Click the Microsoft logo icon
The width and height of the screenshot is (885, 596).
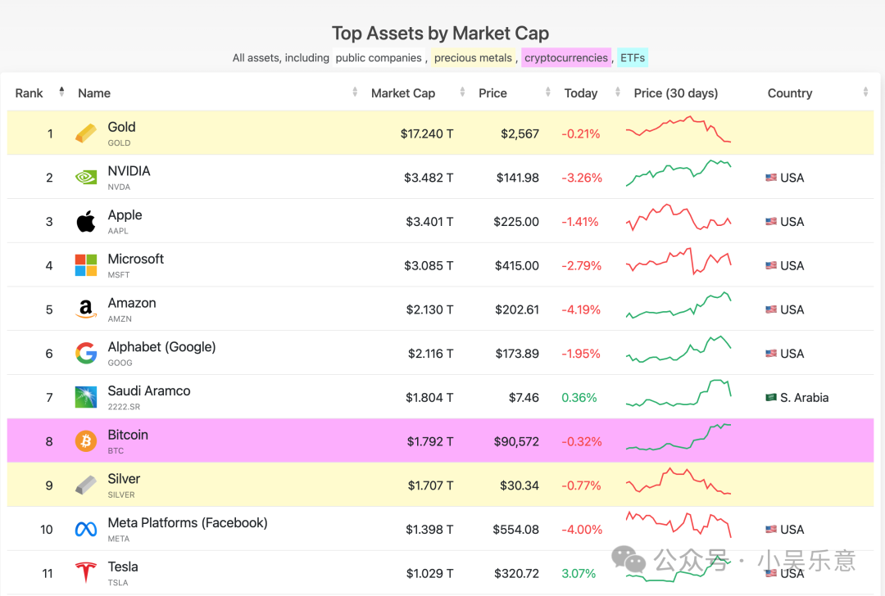pyautogui.click(x=86, y=265)
